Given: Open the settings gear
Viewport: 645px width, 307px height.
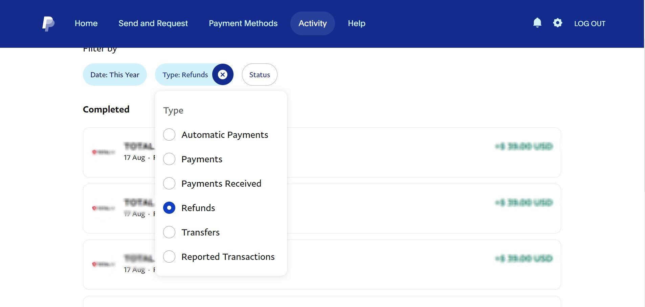Looking at the screenshot, I should (x=557, y=23).
